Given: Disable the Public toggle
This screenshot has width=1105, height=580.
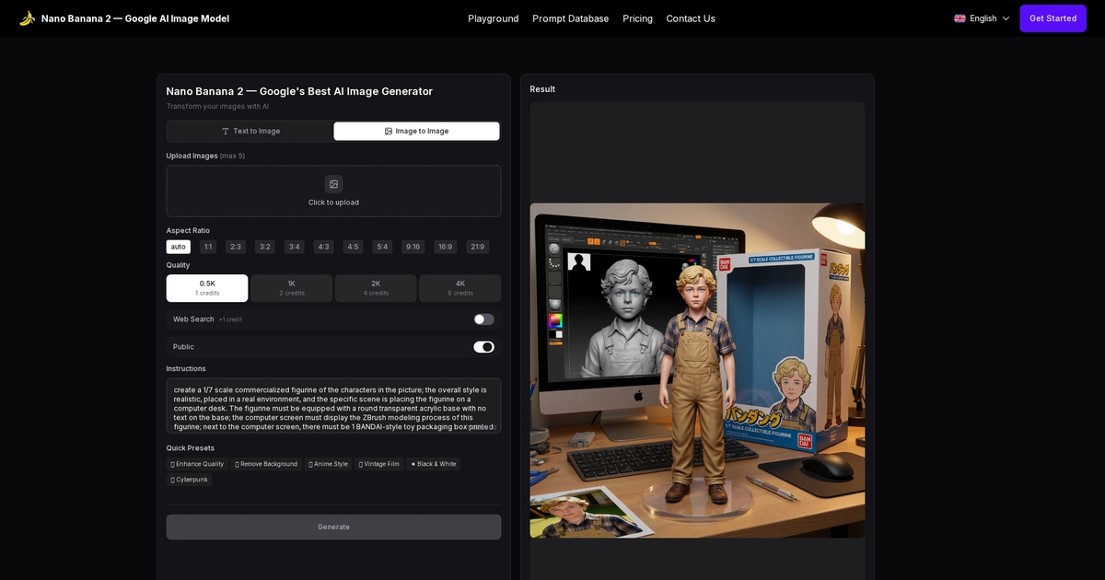Looking at the screenshot, I should [x=484, y=346].
